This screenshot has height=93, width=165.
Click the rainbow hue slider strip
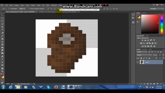pos(162,24)
